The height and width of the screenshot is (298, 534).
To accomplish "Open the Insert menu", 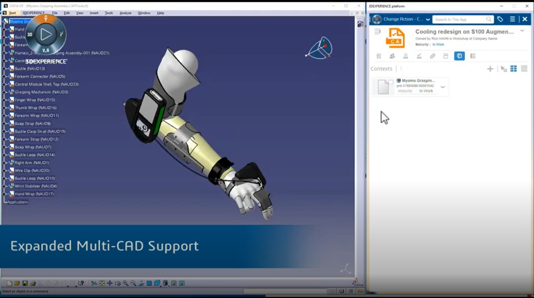I will point(94,13).
